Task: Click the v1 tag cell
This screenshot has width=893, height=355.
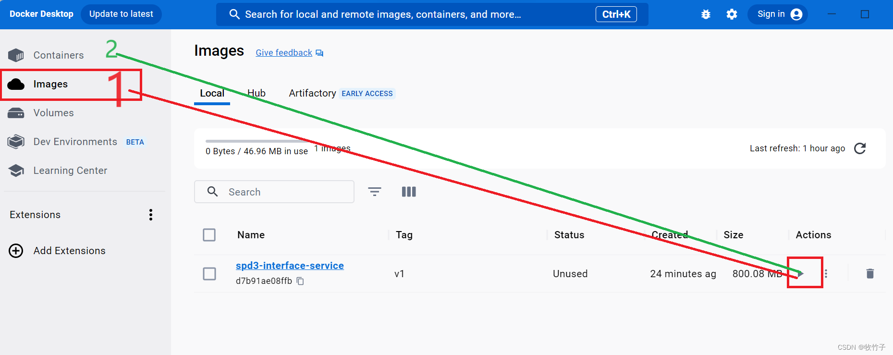Action: (399, 274)
